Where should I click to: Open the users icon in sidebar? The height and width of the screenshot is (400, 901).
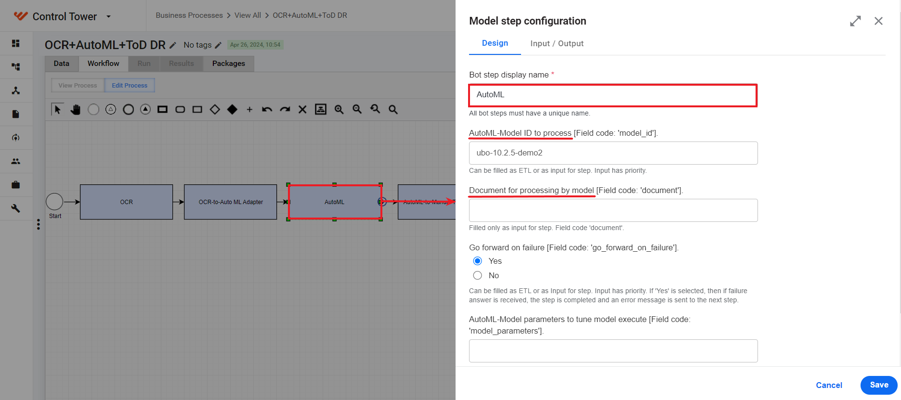pos(16,161)
